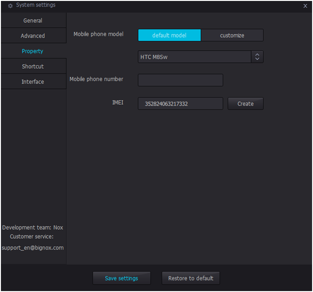Close the System settings window
The width and height of the screenshot is (313, 292).
click(305, 6)
